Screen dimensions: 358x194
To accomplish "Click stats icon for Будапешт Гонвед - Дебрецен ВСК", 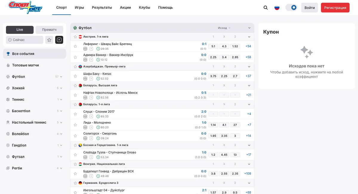I will pos(85,176).
